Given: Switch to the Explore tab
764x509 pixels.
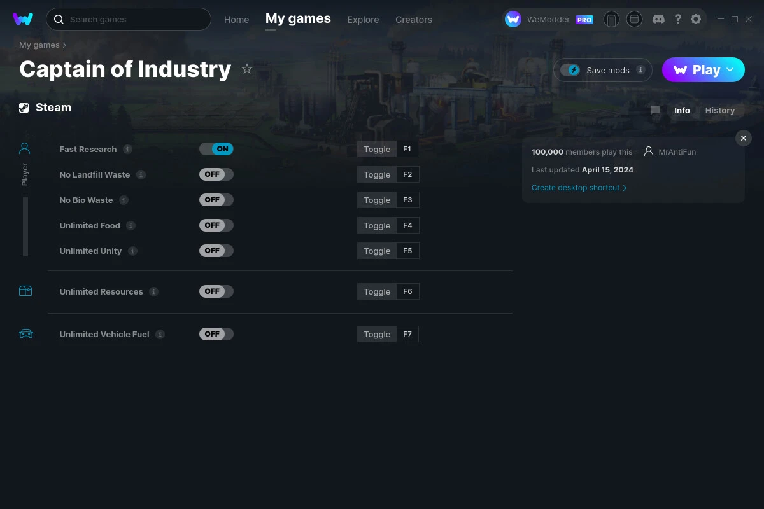Looking at the screenshot, I should point(363,20).
